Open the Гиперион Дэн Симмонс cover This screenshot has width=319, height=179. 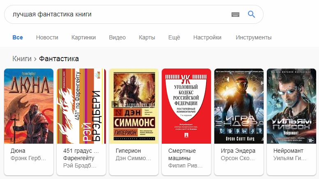click(134, 106)
